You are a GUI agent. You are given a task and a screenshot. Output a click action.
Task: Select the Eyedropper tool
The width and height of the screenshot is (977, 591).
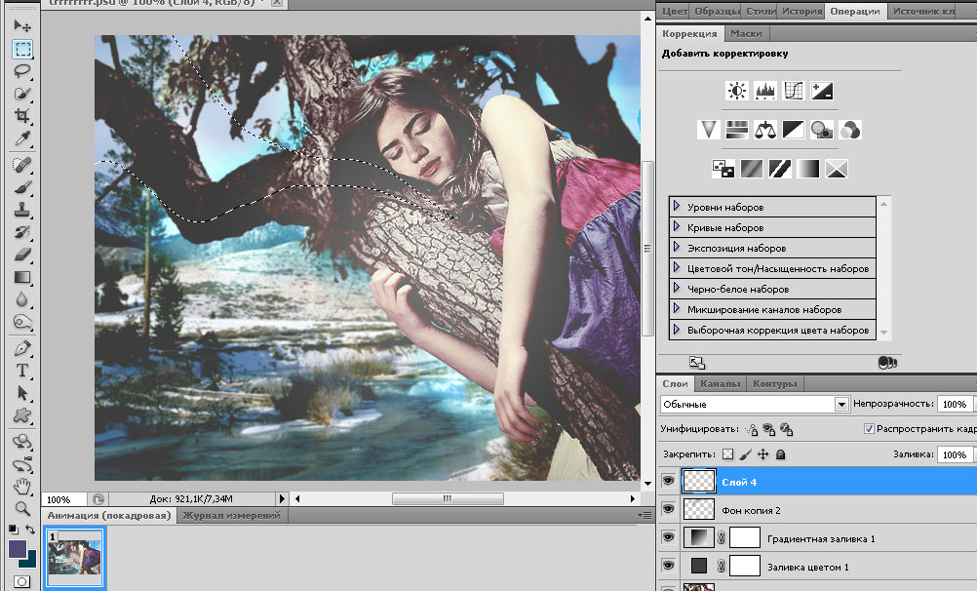point(21,138)
